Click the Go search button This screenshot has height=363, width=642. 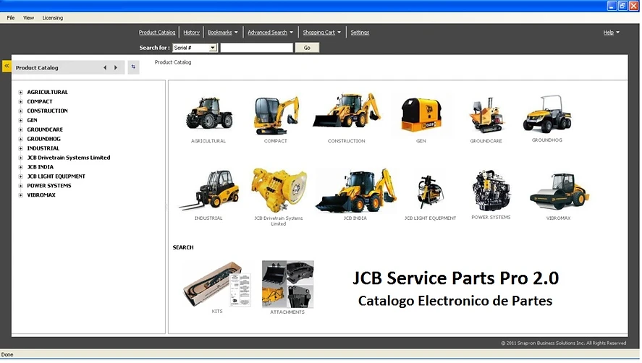307,48
